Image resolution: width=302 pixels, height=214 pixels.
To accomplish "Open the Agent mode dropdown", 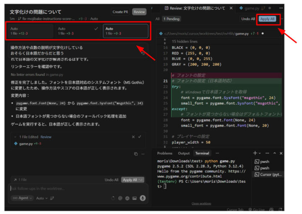I will coord(22,198).
